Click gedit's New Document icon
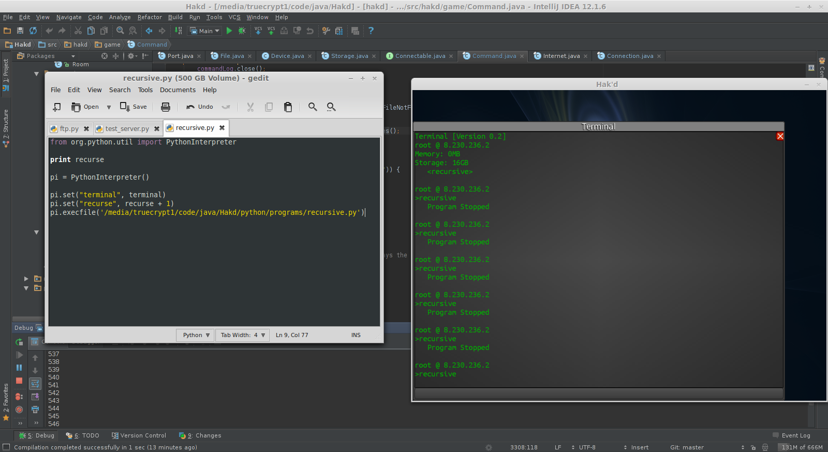The width and height of the screenshot is (828, 452). coord(57,107)
